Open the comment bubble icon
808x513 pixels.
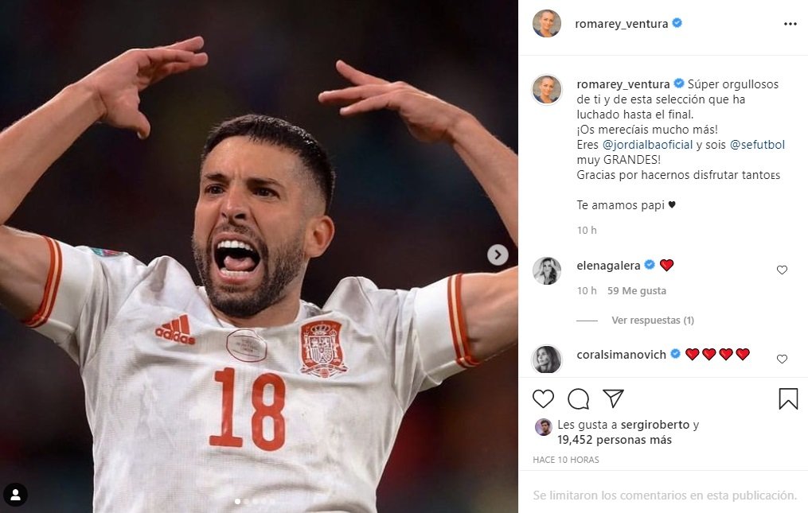pyautogui.click(x=579, y=398)
